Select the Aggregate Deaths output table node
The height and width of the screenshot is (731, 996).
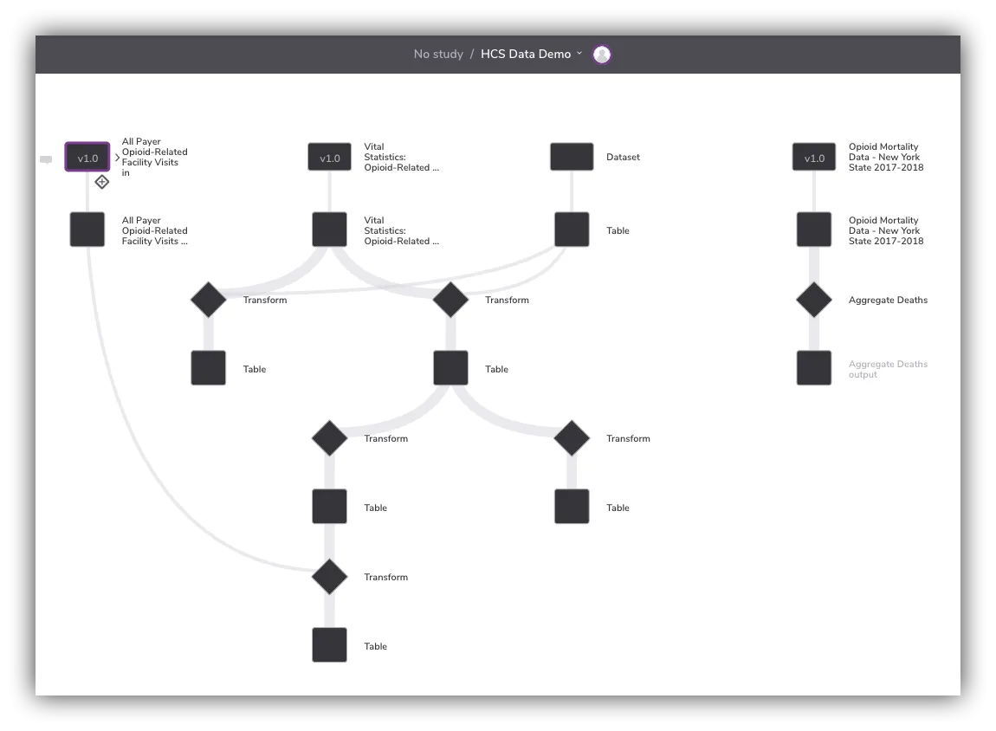814,368
